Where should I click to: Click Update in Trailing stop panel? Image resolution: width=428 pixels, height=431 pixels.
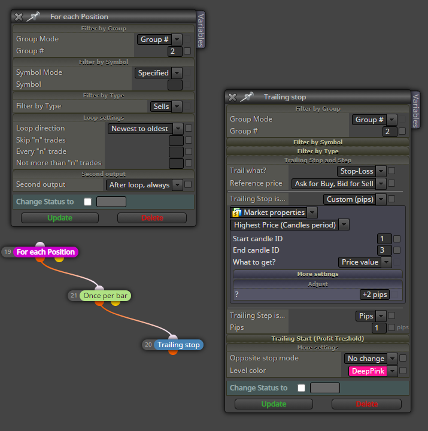pos(274,404)
